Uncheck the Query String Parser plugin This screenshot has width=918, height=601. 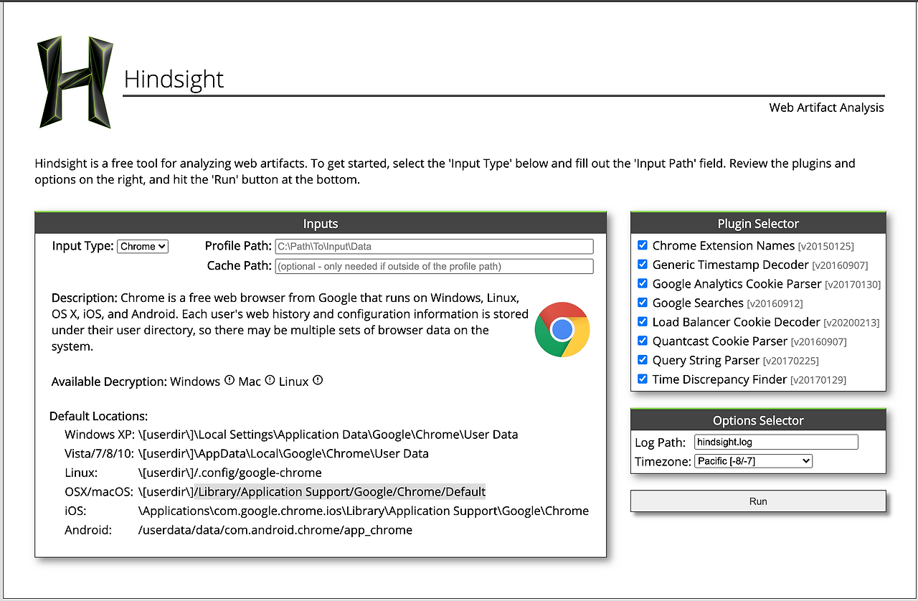coord(643,360)
